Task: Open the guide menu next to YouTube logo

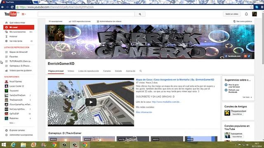Action: (24, 14)
